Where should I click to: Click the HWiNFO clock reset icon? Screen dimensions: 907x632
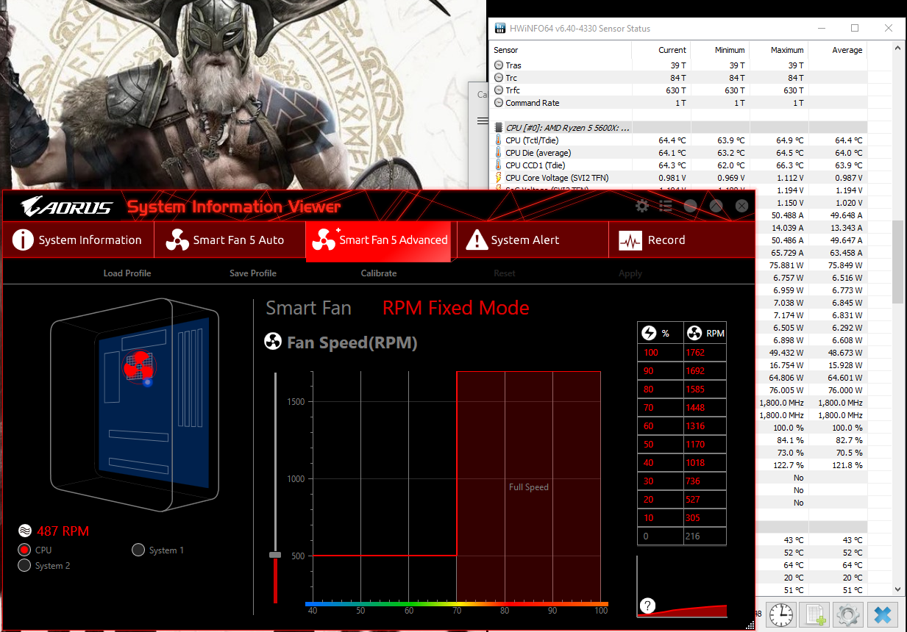click(781, 614)
